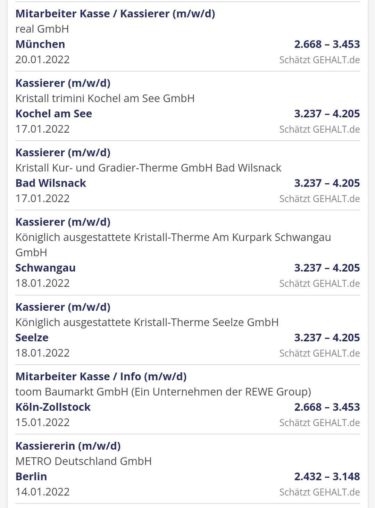Click the Kristall-Therme Am Kurpark Schwangau company name

(x=173, y=238)
